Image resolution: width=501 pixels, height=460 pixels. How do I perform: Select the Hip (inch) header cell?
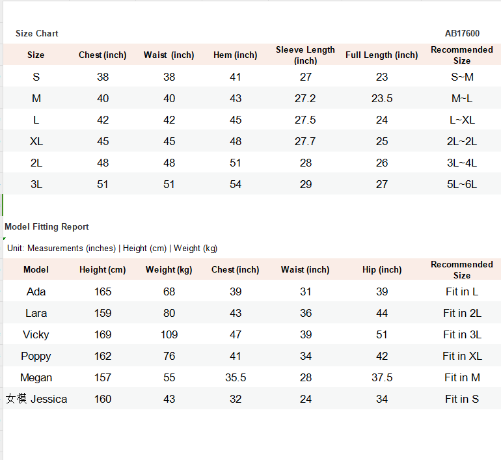(382, 270)
